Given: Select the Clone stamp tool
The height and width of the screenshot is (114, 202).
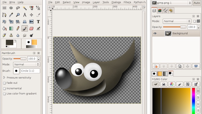Looking at the screenshot, I should click(11, 35).
